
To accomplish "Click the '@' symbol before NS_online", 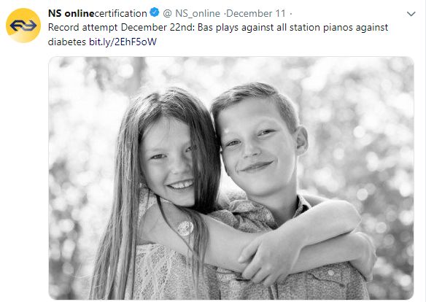I will (x=167, y=13).
